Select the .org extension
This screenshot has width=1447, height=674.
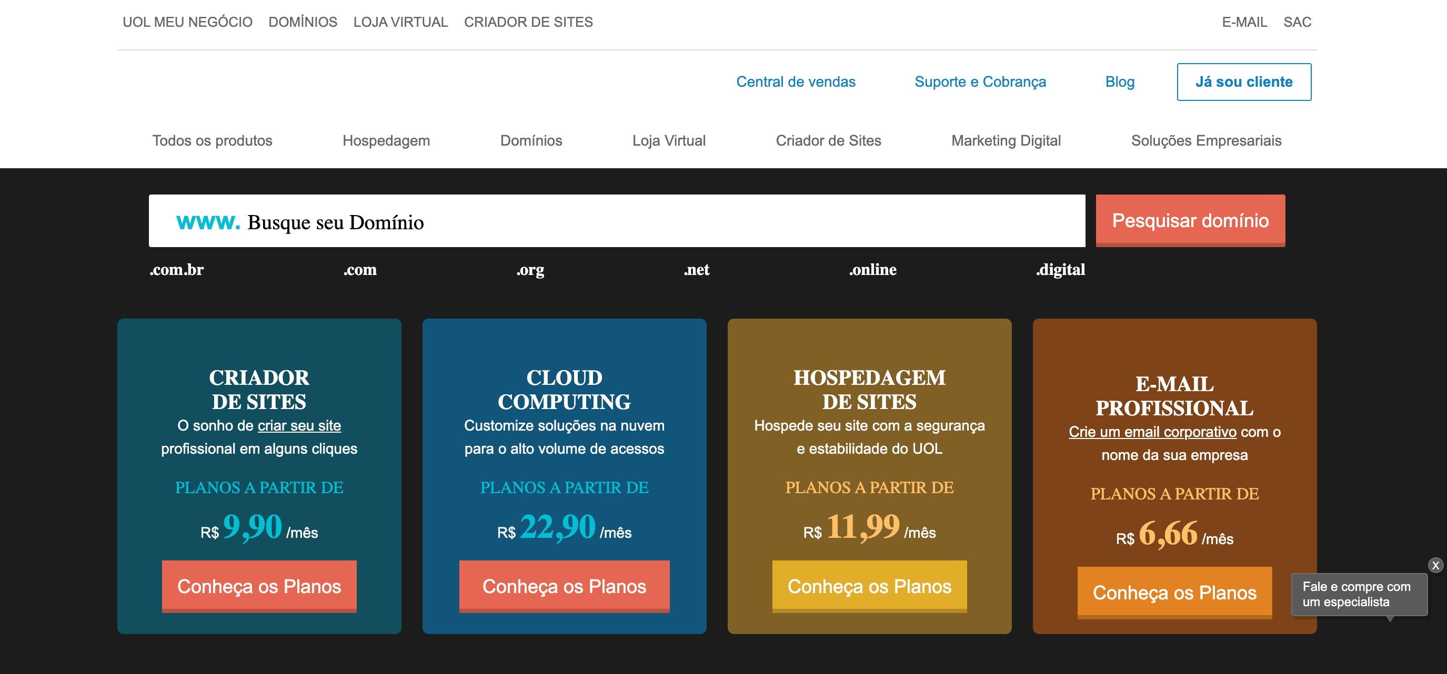tap(530, 271)
